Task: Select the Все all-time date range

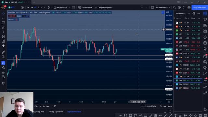Action: [x=48, y=106]
